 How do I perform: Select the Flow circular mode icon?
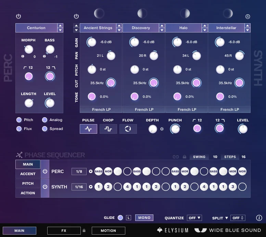[x=128, y=129]
